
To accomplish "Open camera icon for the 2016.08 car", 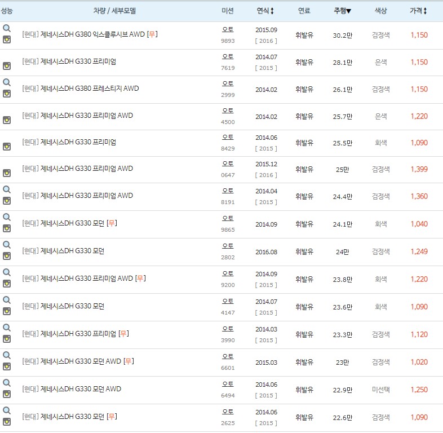I will pyautogui.click(x=7, y=256).
